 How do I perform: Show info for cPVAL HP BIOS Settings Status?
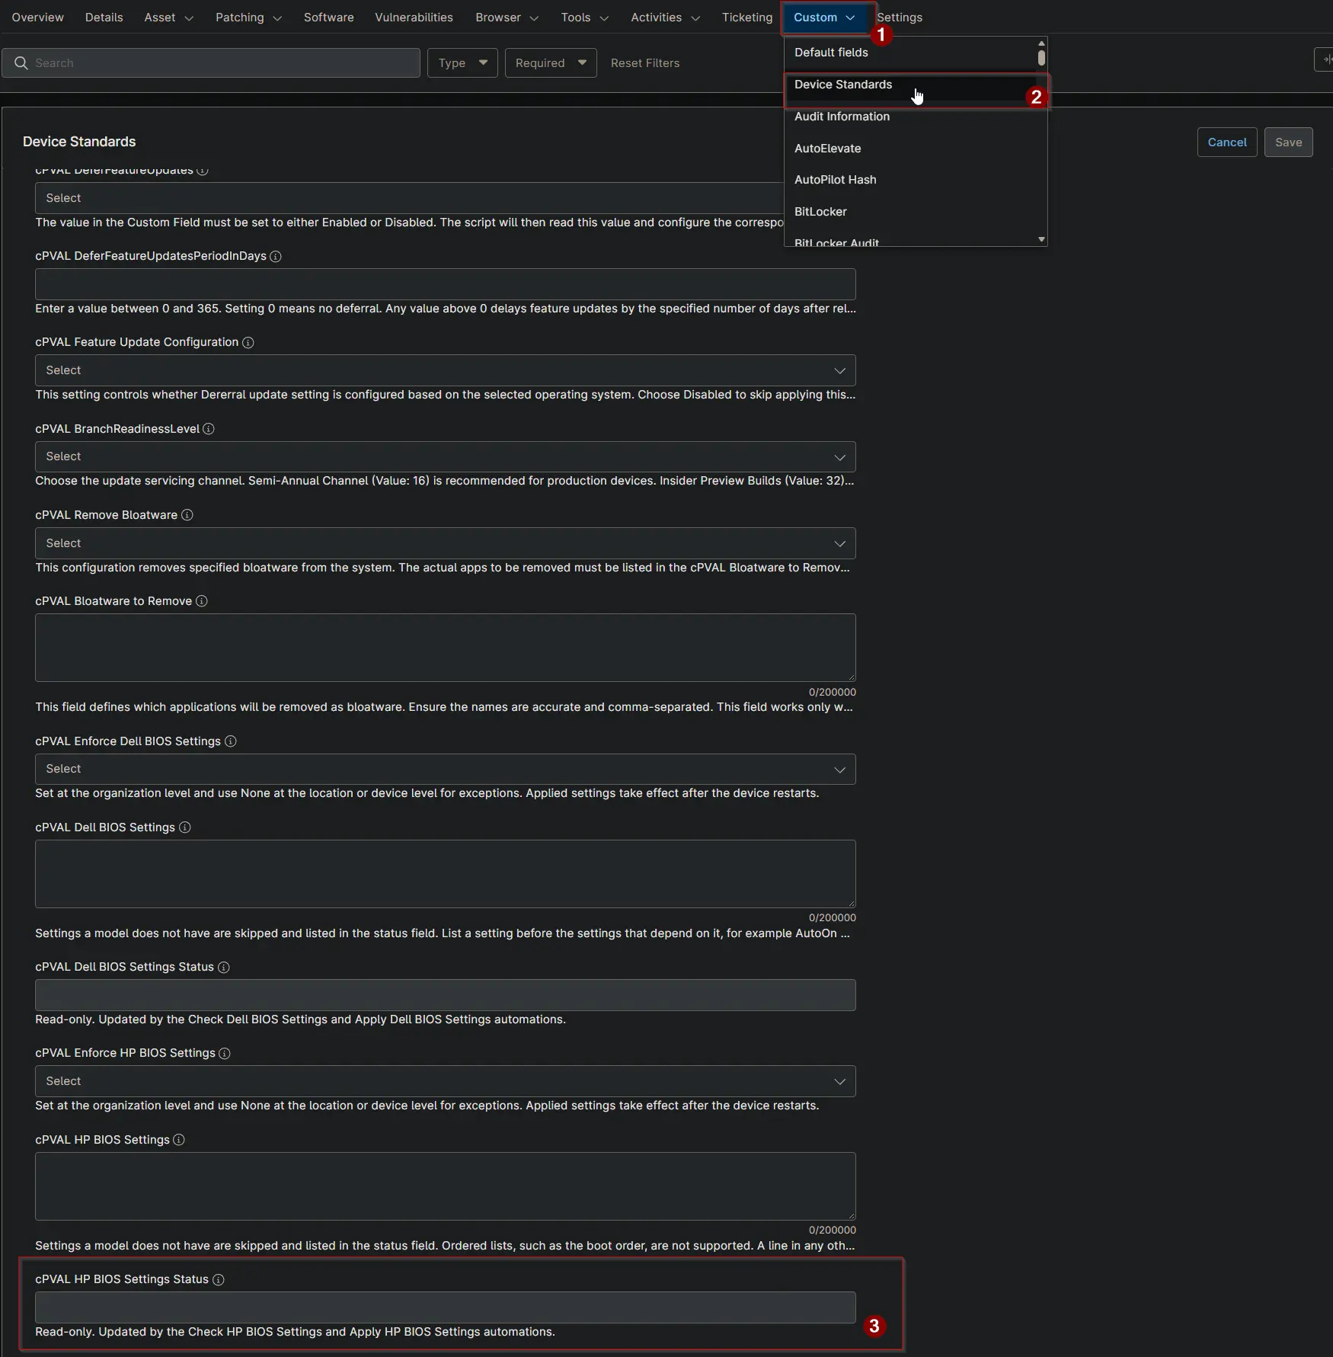point(219,1280)
